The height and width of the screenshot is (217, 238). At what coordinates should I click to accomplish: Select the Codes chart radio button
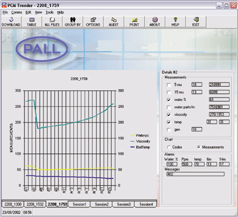click(x=169, y=147)
